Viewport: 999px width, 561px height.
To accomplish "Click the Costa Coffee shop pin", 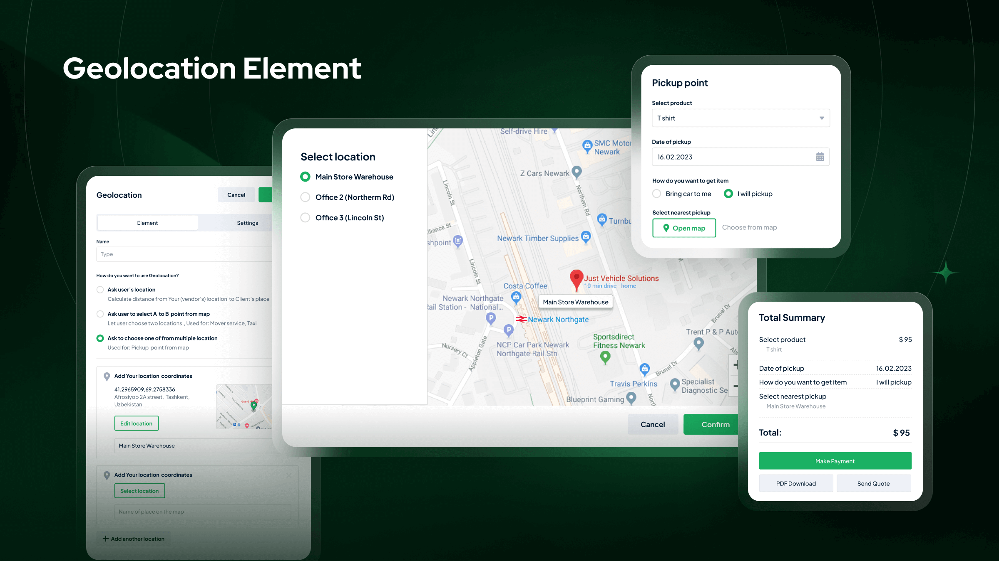I will [x=516, y=297].
